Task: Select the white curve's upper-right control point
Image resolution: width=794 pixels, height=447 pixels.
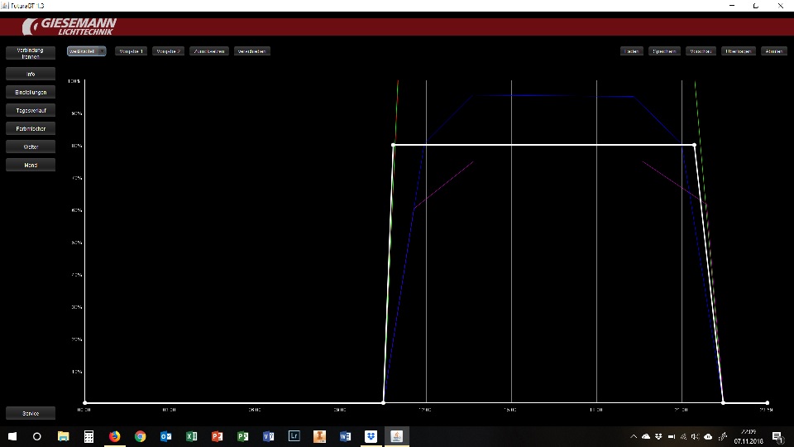Action: point(694,145)
